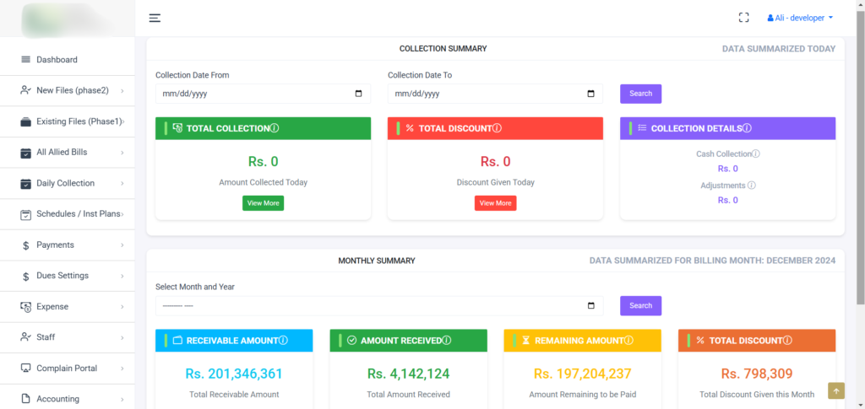Toggle fullscreen mode icon

[x=744, y=18]
